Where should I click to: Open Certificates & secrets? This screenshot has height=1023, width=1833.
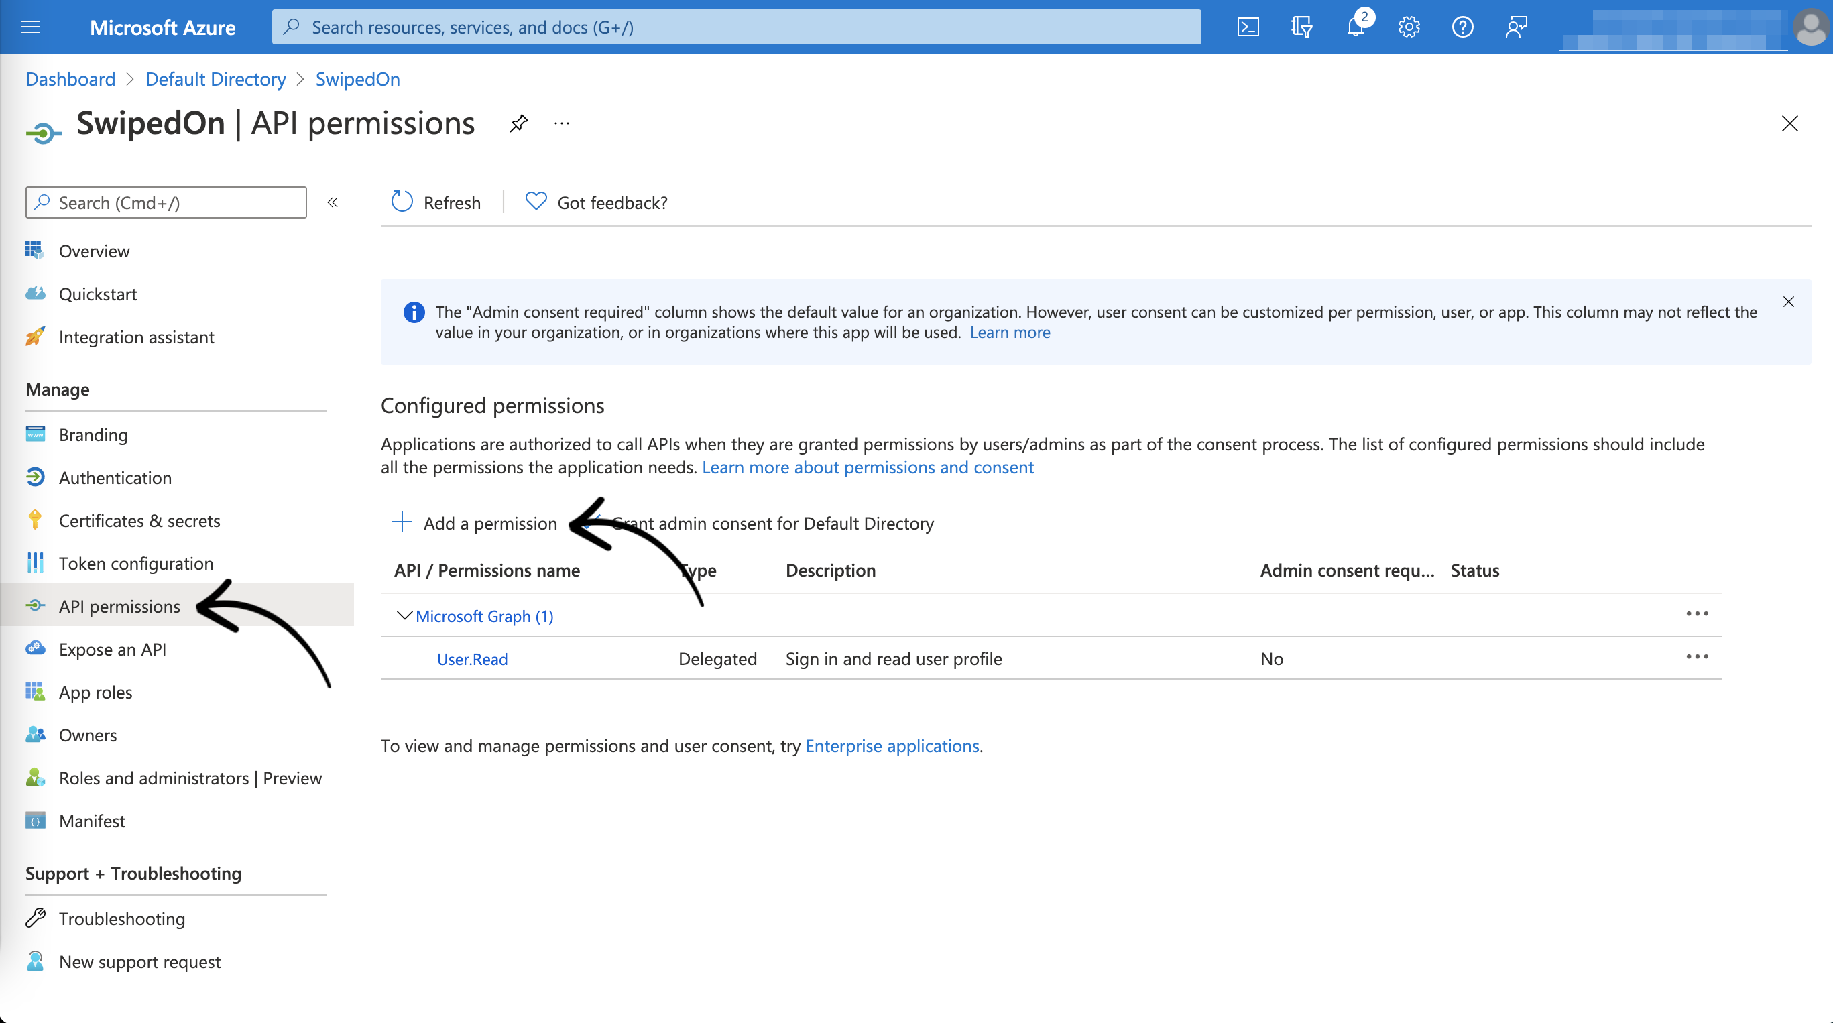139,521
